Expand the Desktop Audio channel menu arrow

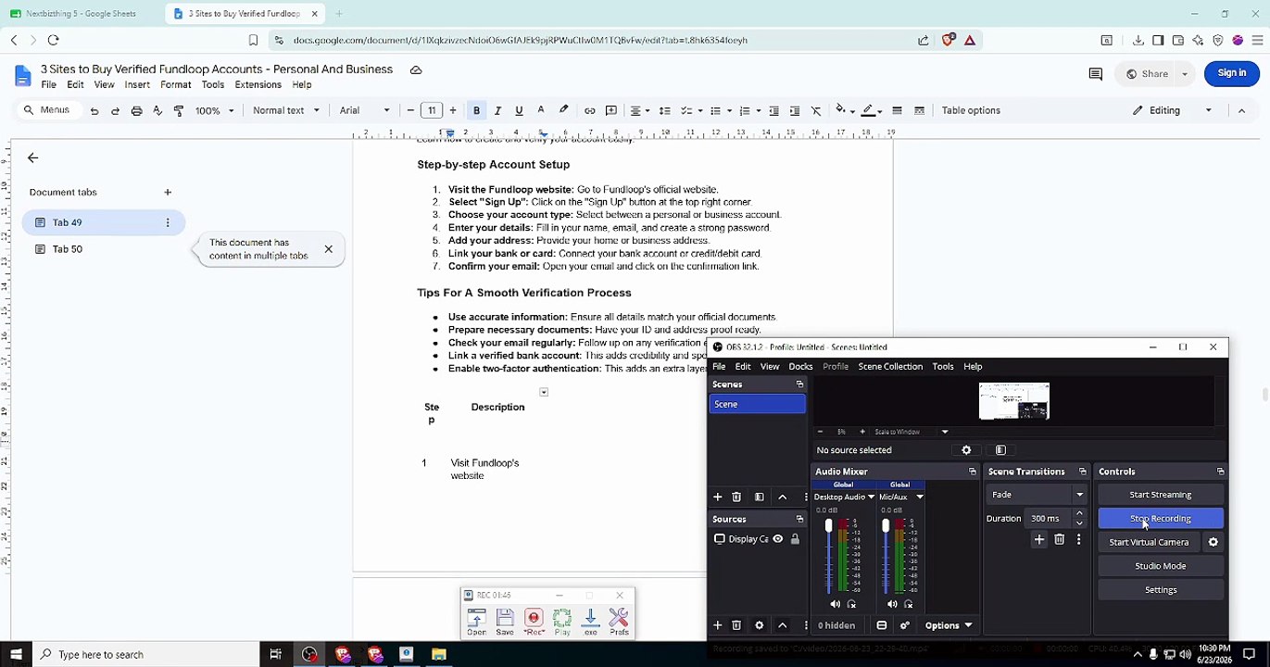pyautogui.click(x=871, y=497)
